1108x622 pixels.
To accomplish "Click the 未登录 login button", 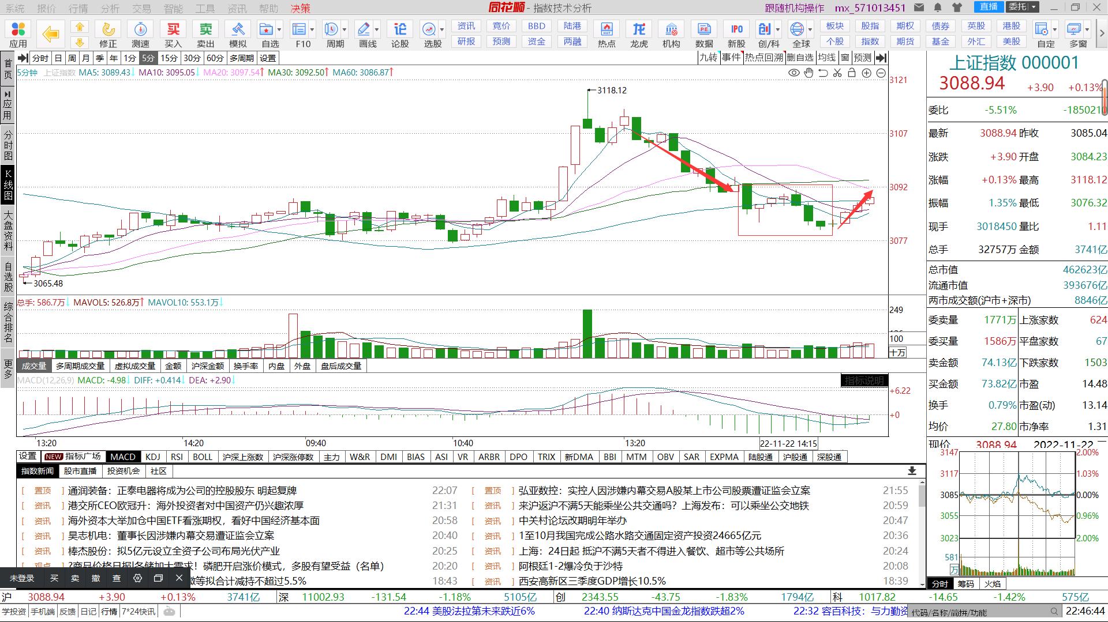I will tap(22, 578).
